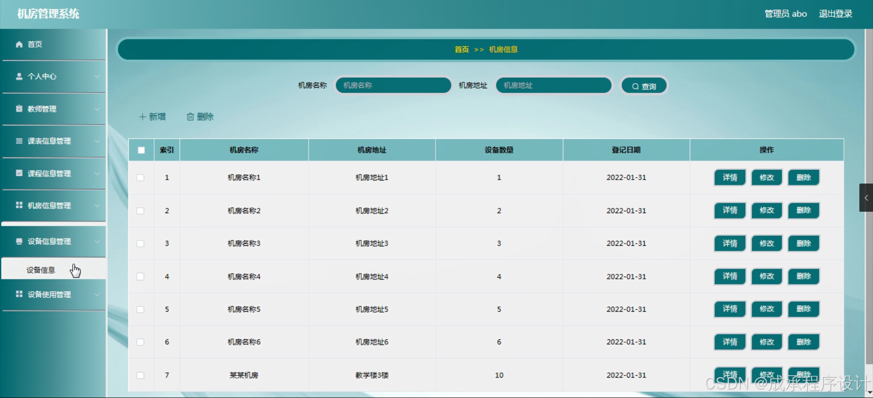Click the cell 教学楼3楼

pyautogui.click(x=372, y=375)
